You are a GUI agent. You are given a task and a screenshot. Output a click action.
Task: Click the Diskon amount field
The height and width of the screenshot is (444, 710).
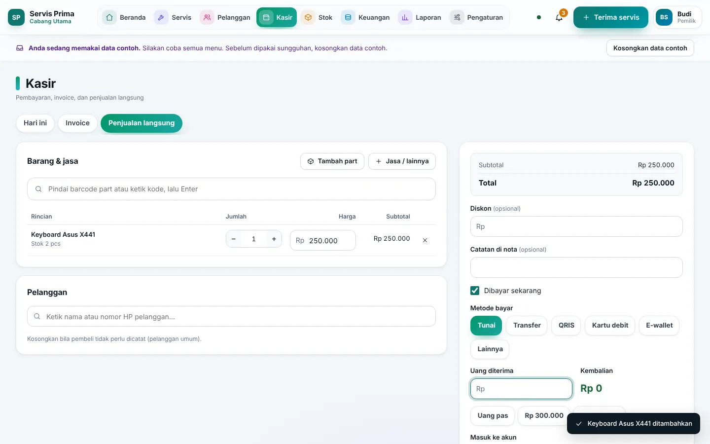(x=576, y=226)
